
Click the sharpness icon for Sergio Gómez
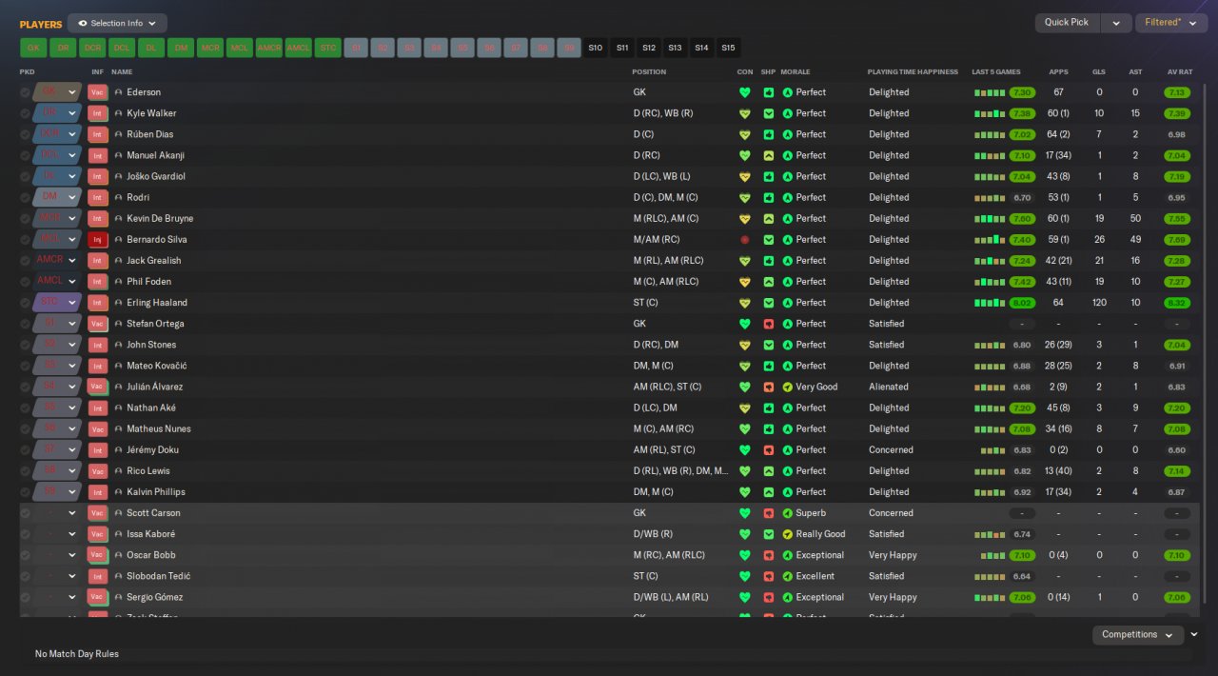coord(769,597)
